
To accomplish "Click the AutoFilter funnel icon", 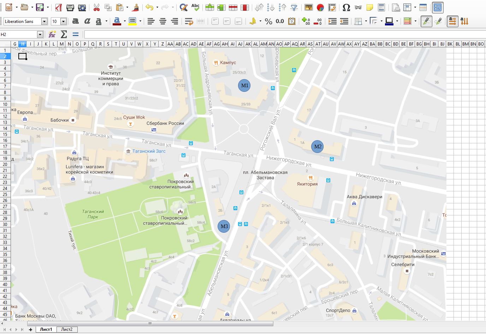I will pyautogui.click(x=294, y=7).
